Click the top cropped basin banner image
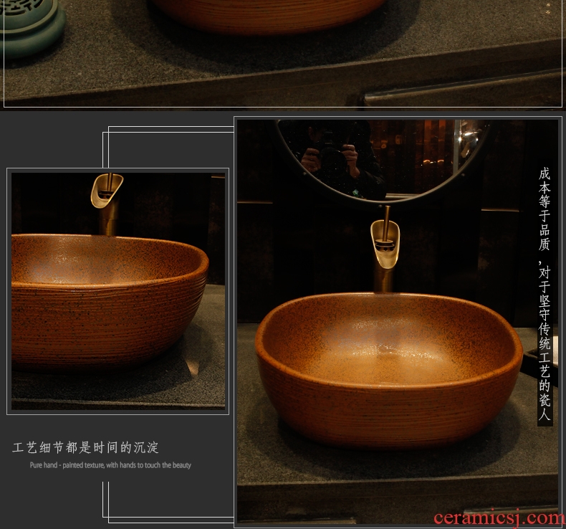 [282, 54]
